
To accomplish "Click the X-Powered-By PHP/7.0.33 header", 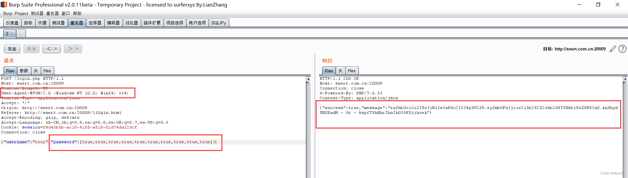I will click(x=351, y=93).
